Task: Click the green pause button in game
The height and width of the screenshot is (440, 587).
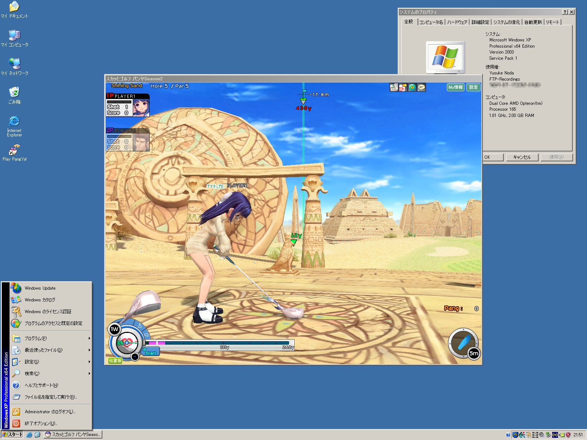Action: (412, 87)
